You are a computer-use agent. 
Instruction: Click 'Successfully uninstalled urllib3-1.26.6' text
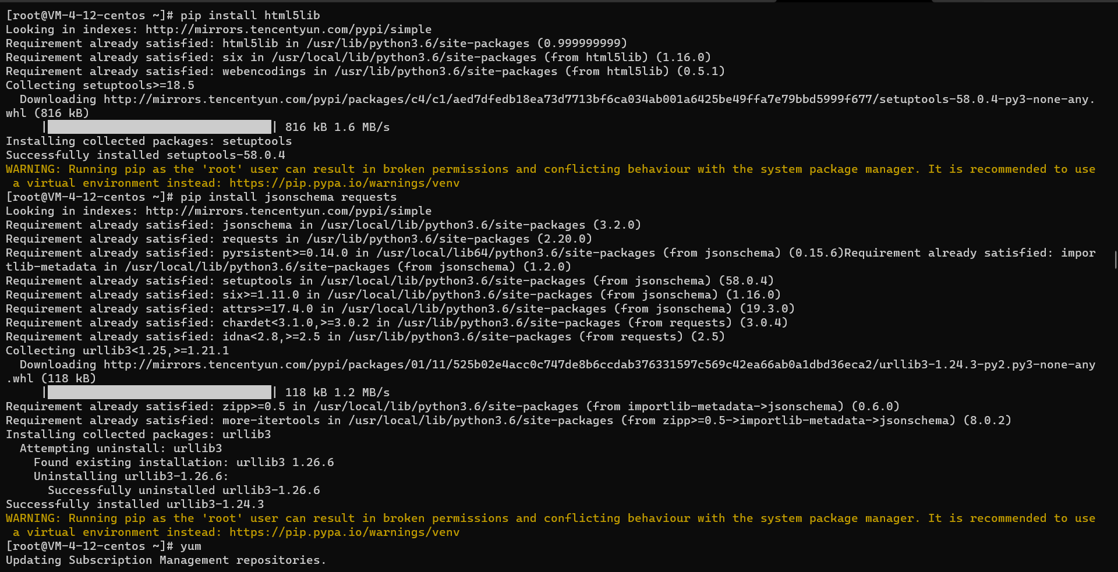click(183, 491)
